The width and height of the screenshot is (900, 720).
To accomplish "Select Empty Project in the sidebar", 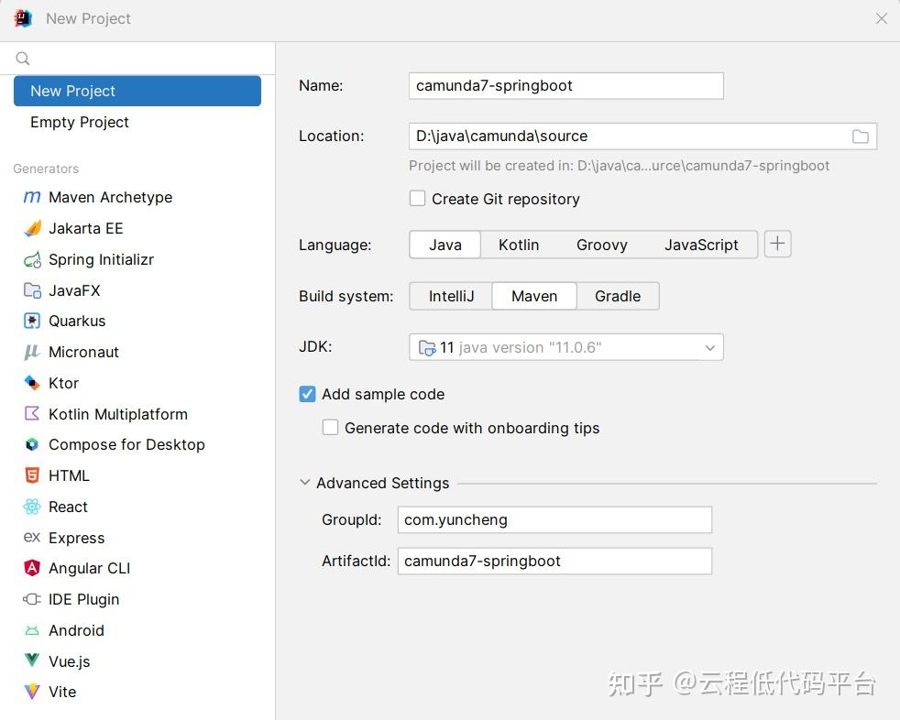I will pyautogui.click(x=80, y=122).
